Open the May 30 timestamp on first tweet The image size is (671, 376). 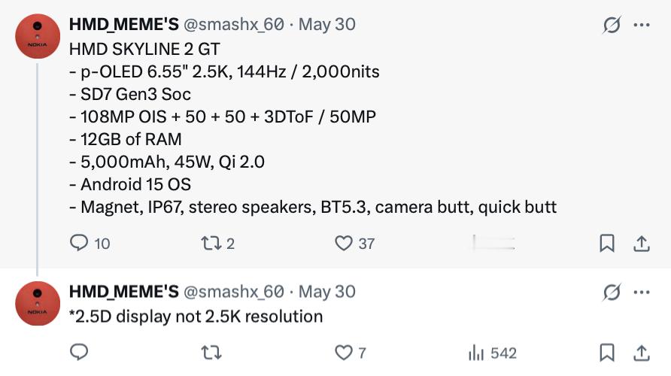(x=327, y=24)
